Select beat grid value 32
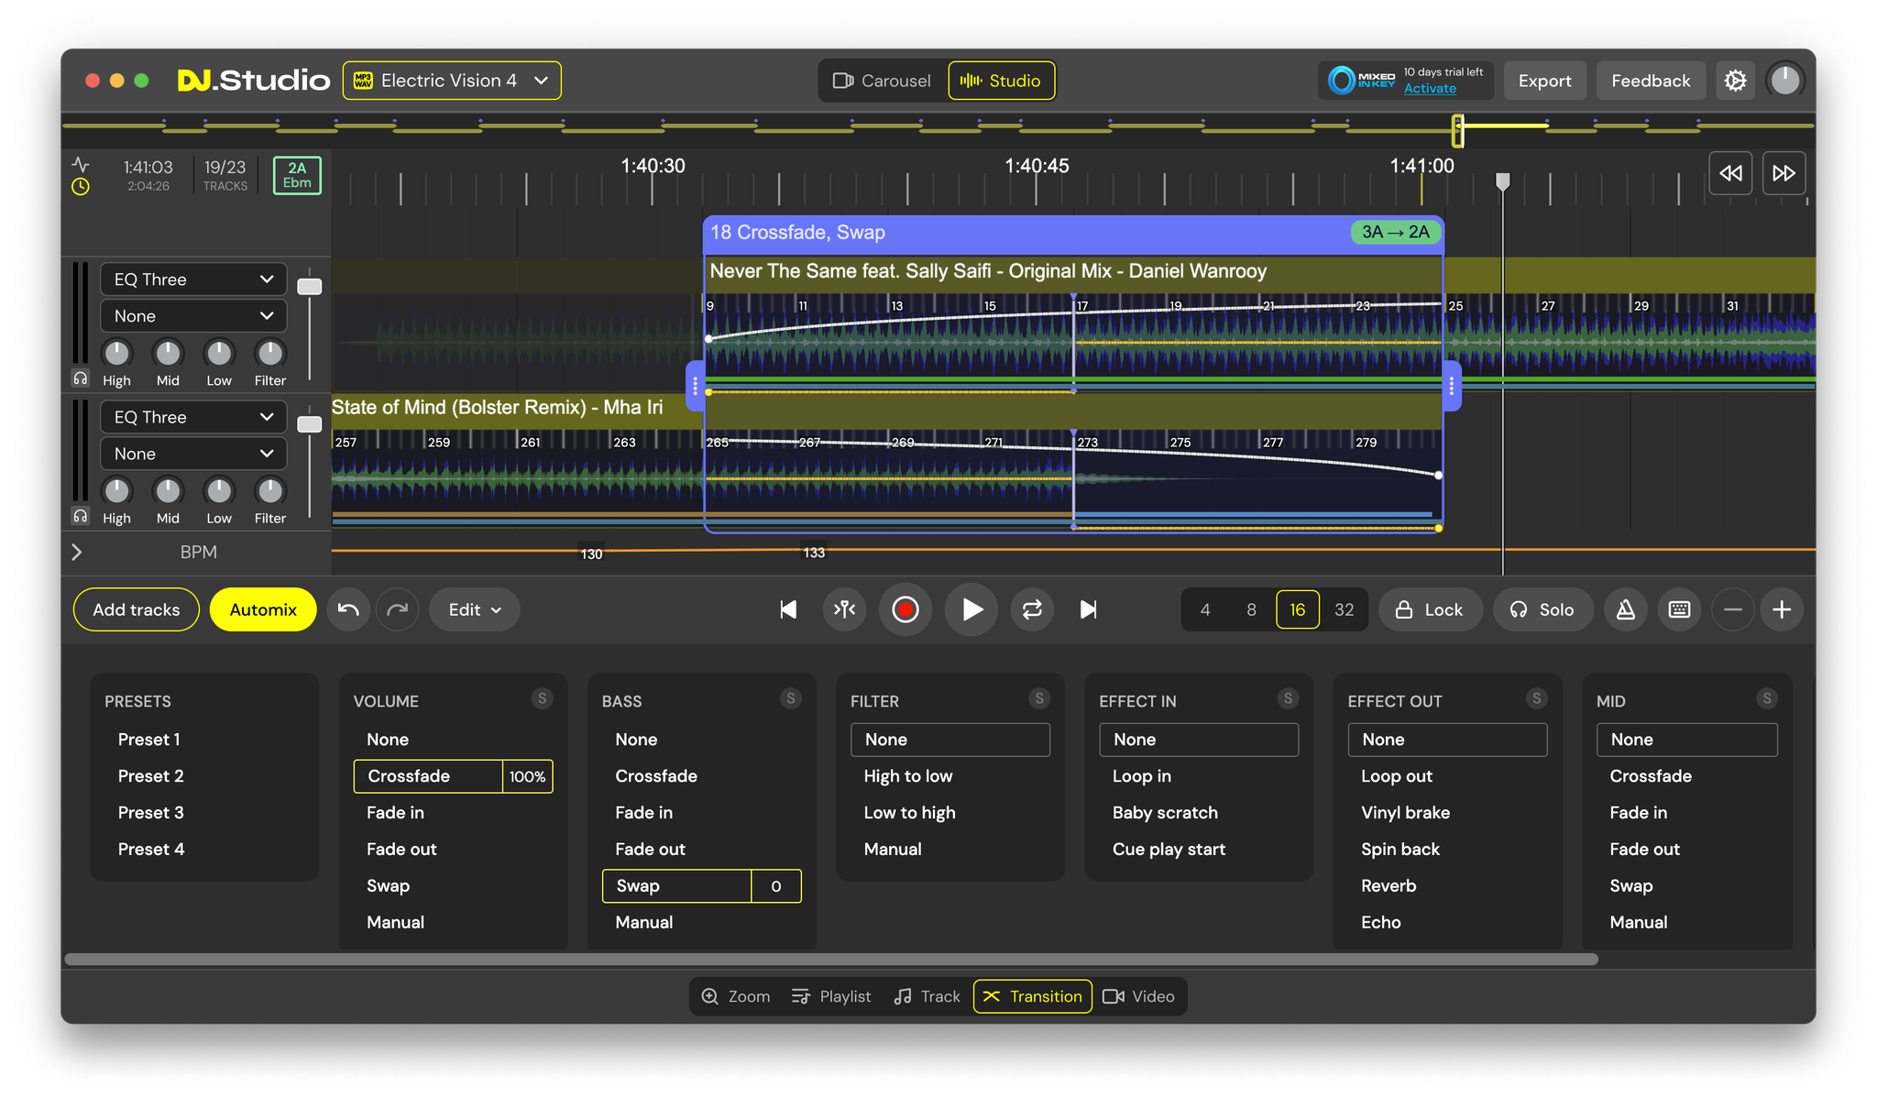The width and height of the screenshot is (1877, 1097). coord(1344,609)
